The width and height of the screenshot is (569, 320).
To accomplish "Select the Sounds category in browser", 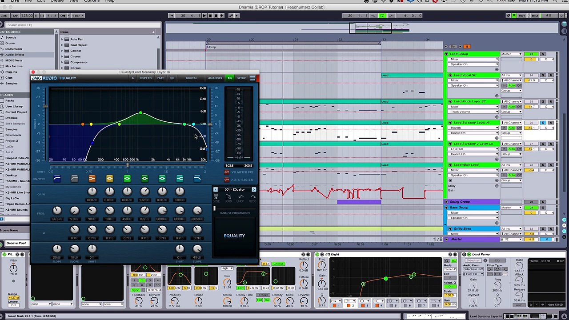I will pos(11,37).
